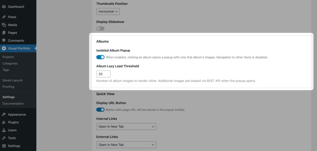The image size is (317, 151).
Task: Enable the Display Slideshow toggle
Action: (100, 29)
